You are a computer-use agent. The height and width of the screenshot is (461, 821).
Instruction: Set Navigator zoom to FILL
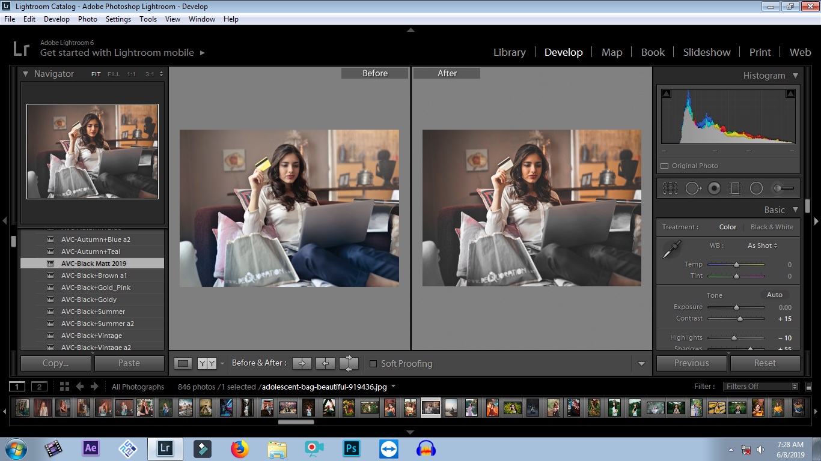click(x=114, y=74)
